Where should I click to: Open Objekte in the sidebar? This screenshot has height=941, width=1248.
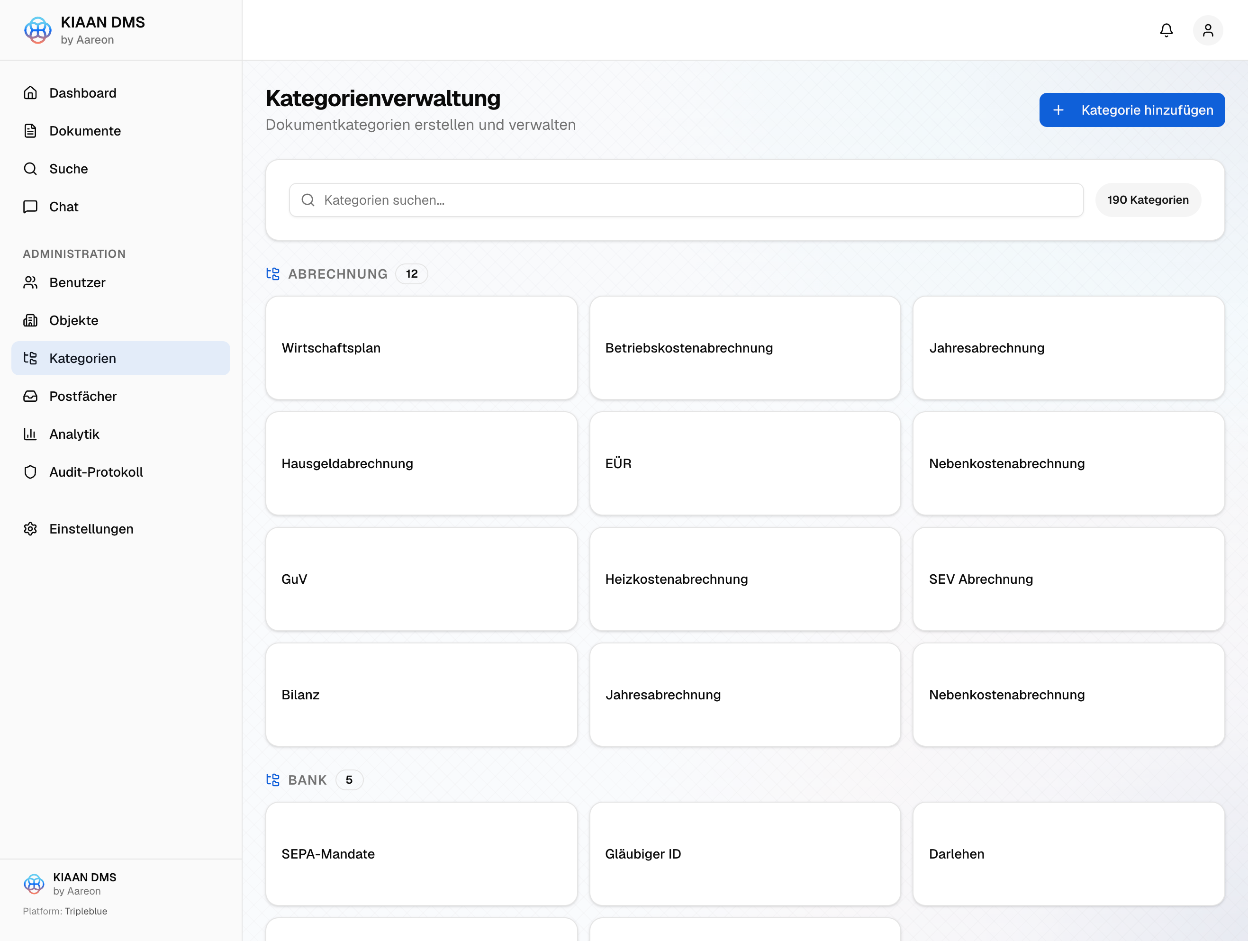(121, 320)
